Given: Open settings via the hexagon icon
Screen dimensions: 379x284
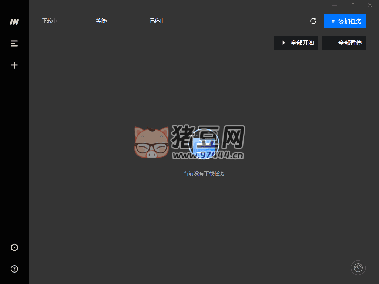Looking at the screenshot, I should click(x=14, y=247).
